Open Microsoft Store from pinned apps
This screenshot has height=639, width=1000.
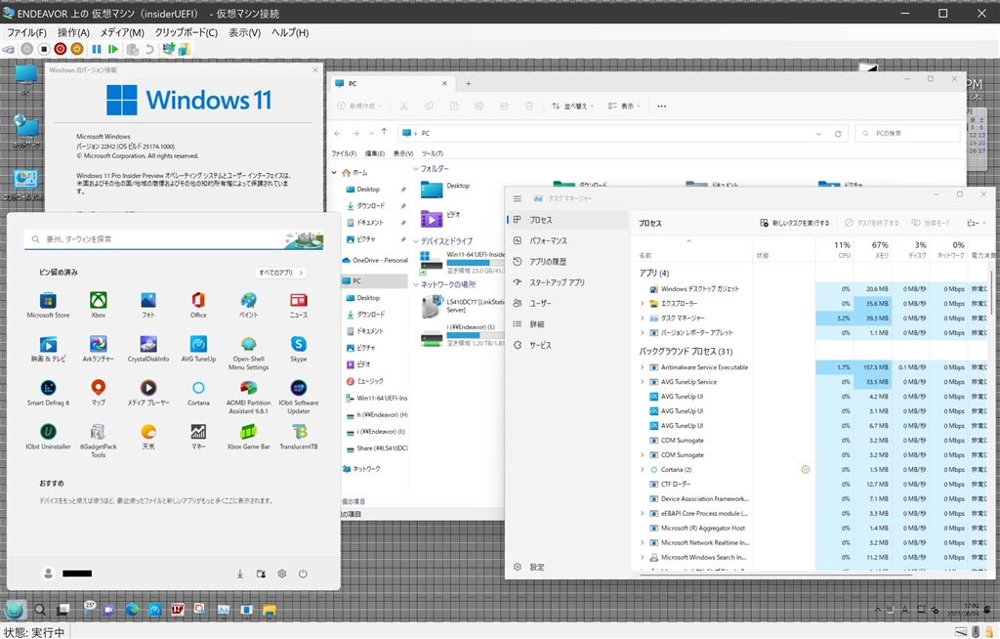(48, 301)
